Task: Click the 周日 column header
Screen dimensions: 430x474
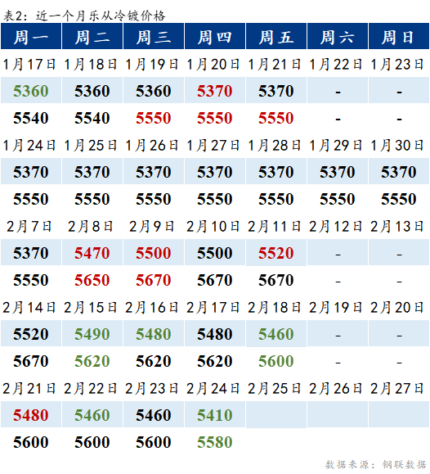Action: click(399, 36)
